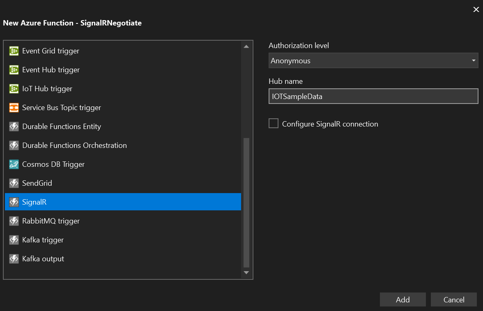Image resolution: width=483 pixels, height=311 pixels.
Task: Open the Authorization level dropdown
Action: coord(373,60)
